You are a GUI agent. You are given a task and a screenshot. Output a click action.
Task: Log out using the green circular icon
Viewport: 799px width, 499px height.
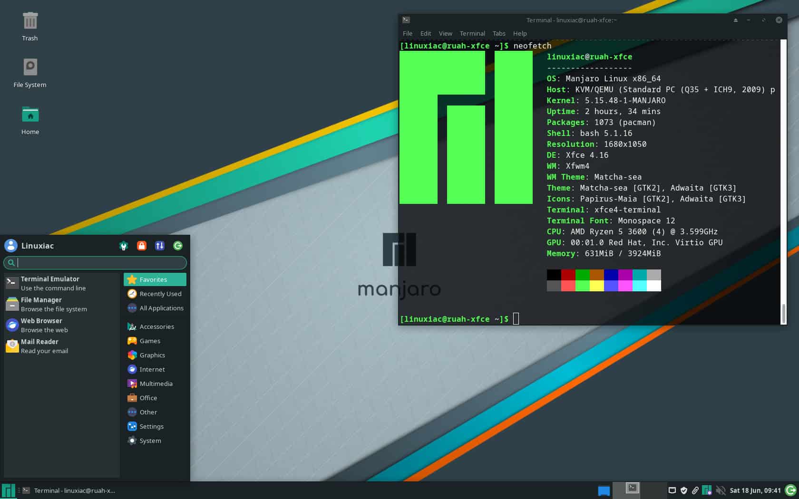click(x=178, y=246)
